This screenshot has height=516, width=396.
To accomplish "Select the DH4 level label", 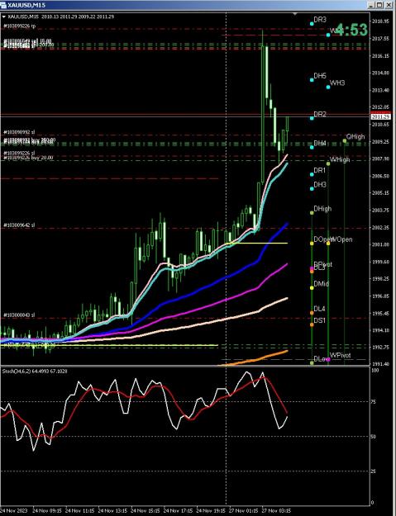I will click(320, 144).
